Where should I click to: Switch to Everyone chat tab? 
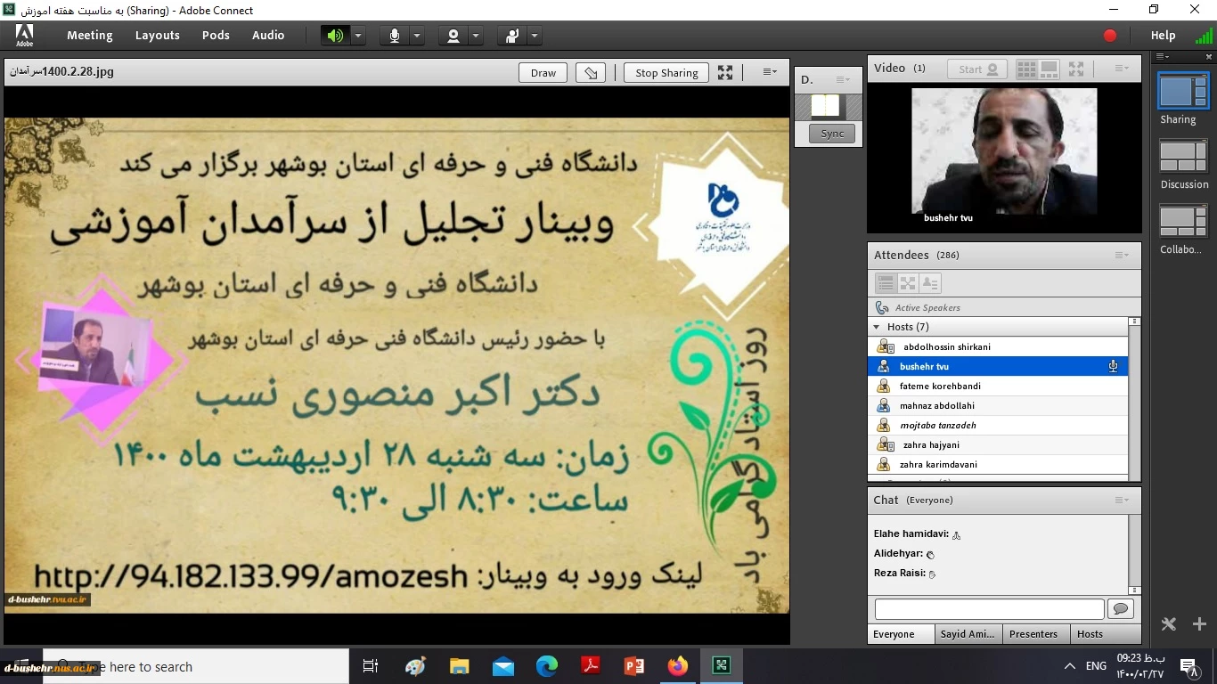pyautogui.click(x=901, y=634)
